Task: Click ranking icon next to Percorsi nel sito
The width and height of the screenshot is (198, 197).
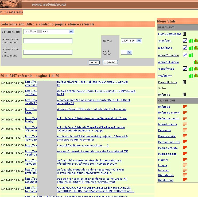Action: click(x=185, y=142)
